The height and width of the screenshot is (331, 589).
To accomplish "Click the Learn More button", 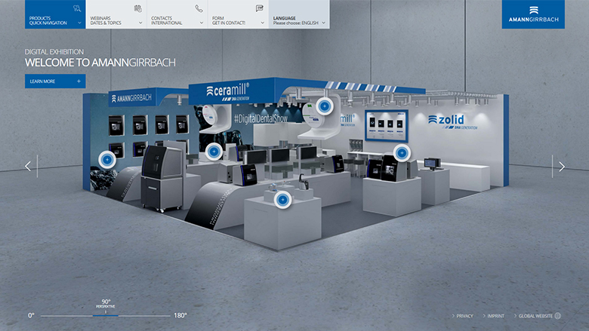I will click(x=55, y=81).
